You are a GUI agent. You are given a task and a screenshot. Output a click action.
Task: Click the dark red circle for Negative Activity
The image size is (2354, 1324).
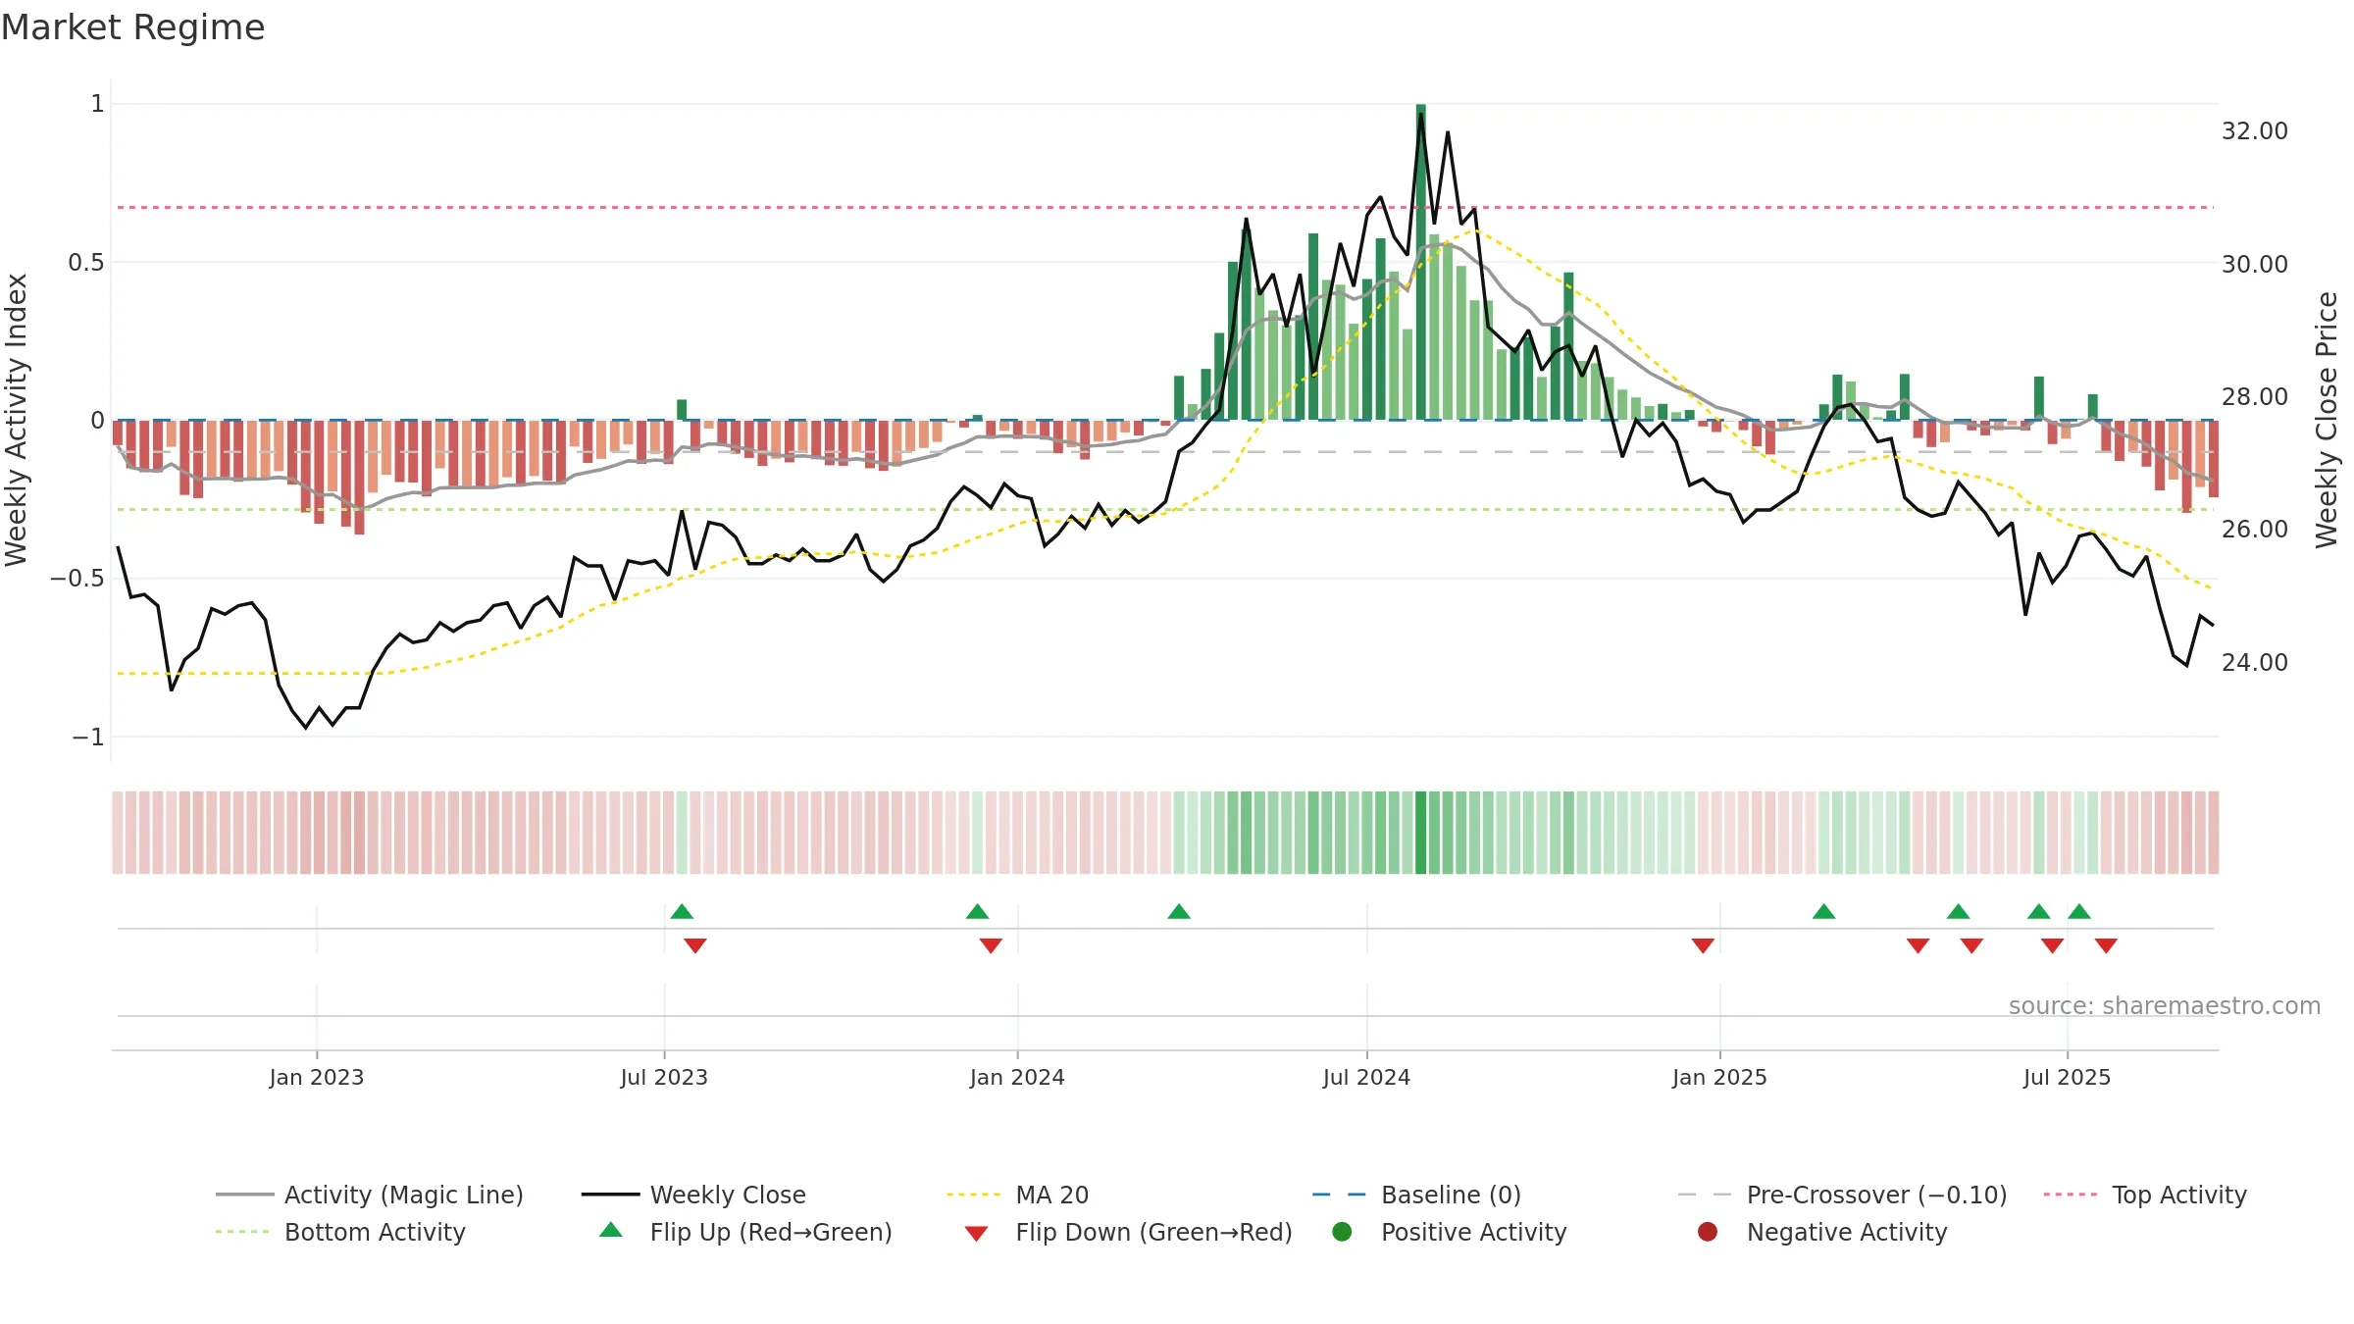point(1708,1232)
